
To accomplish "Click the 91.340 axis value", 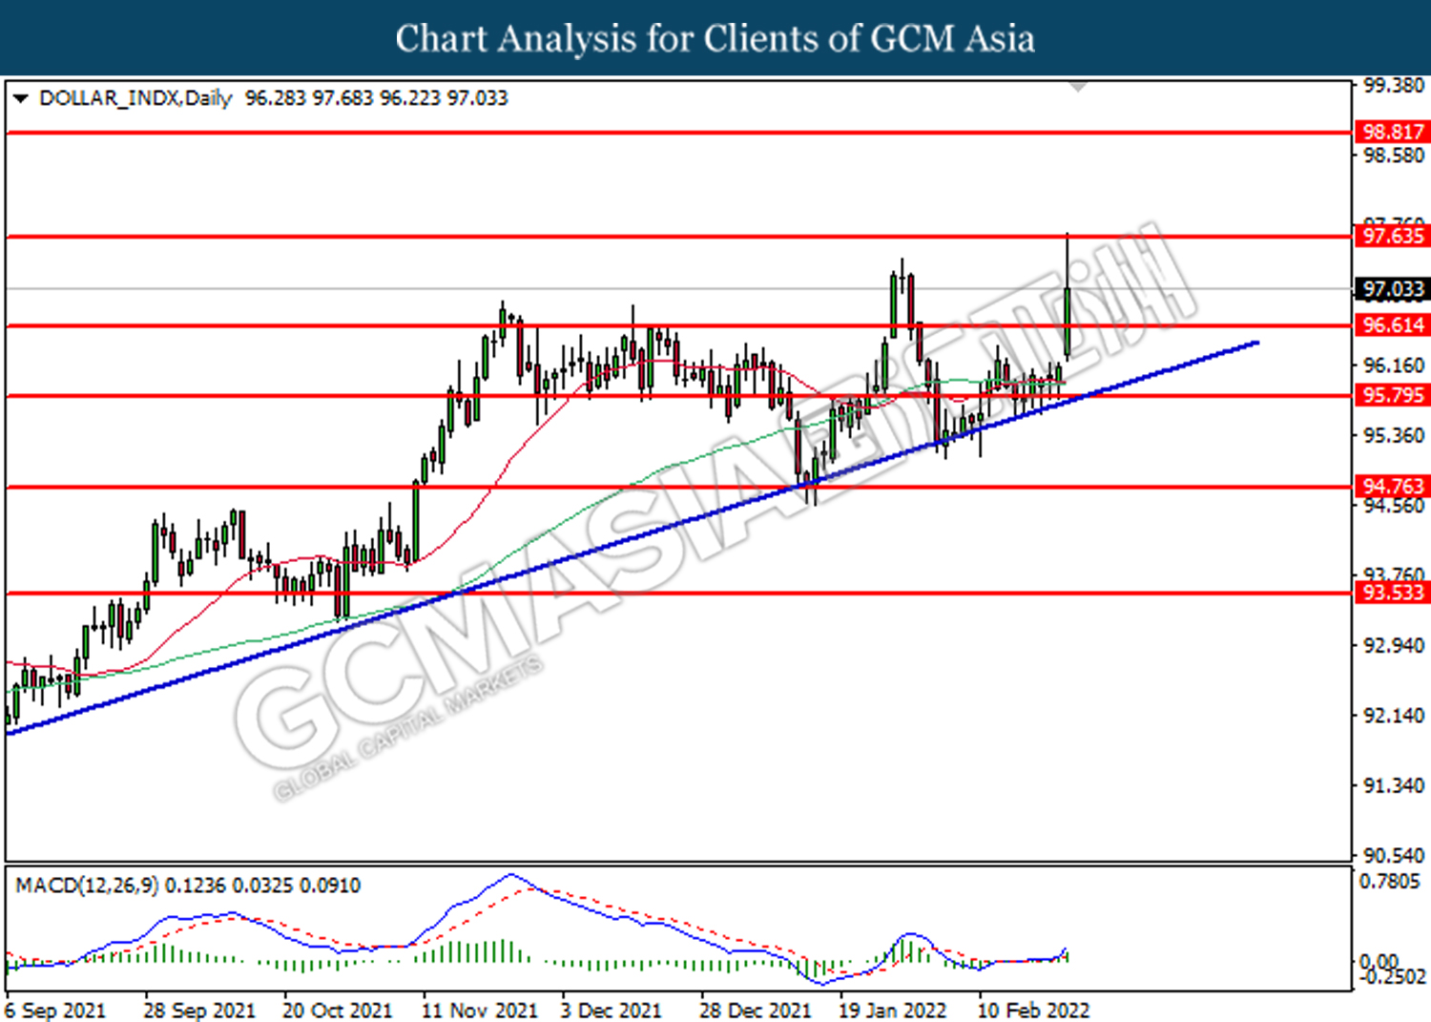I will pos(1393,785).
